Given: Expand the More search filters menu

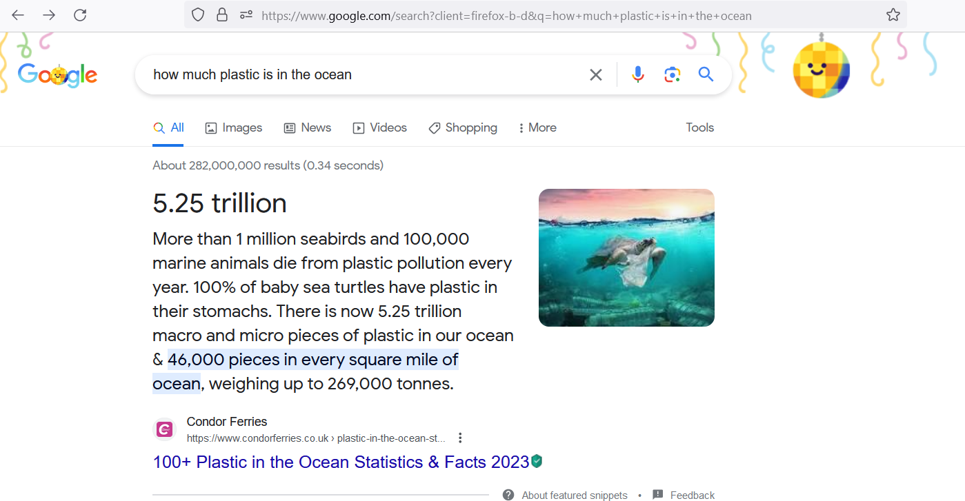Looking at the screenshot, I should [x=537, y=127].
